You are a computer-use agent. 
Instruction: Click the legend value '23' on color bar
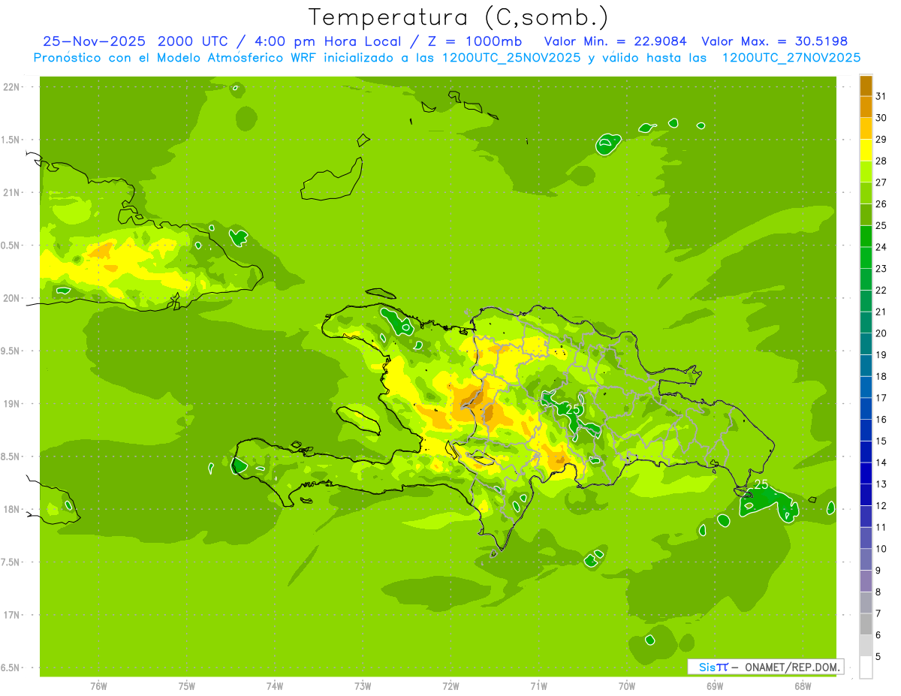[x=881, y=268]
